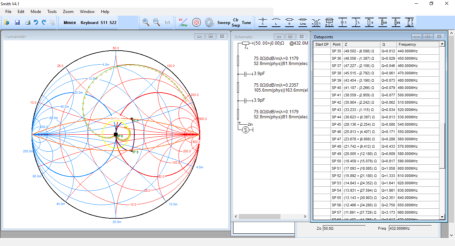This screenshot has width=455, height=246.
Task: Open the Tools menu
Action: [52, 12]
